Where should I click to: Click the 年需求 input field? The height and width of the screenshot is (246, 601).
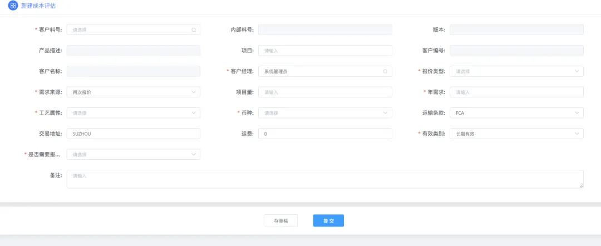tap(516, 92)
